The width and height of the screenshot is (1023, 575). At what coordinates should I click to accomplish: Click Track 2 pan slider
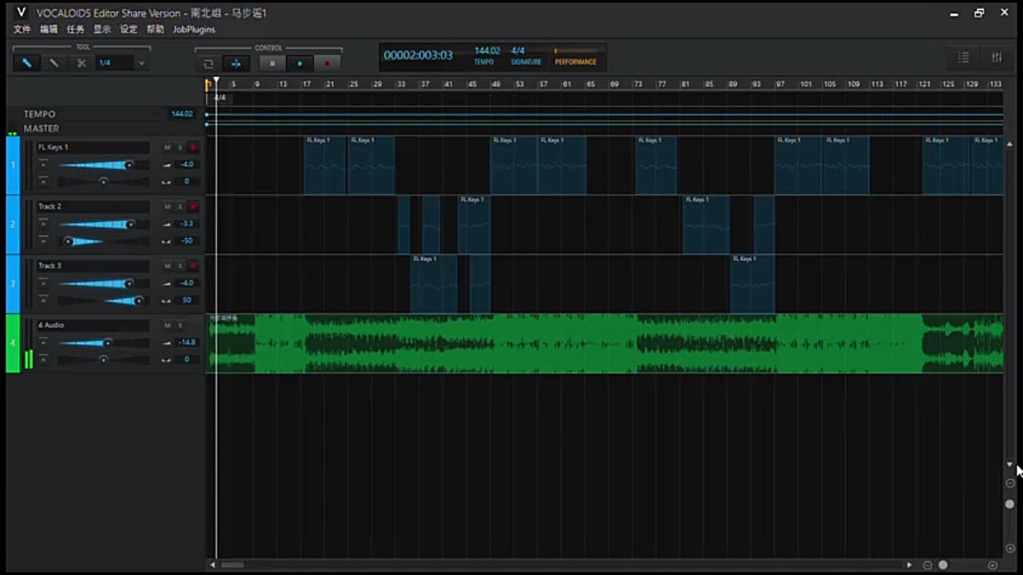(x=103, y=240)
